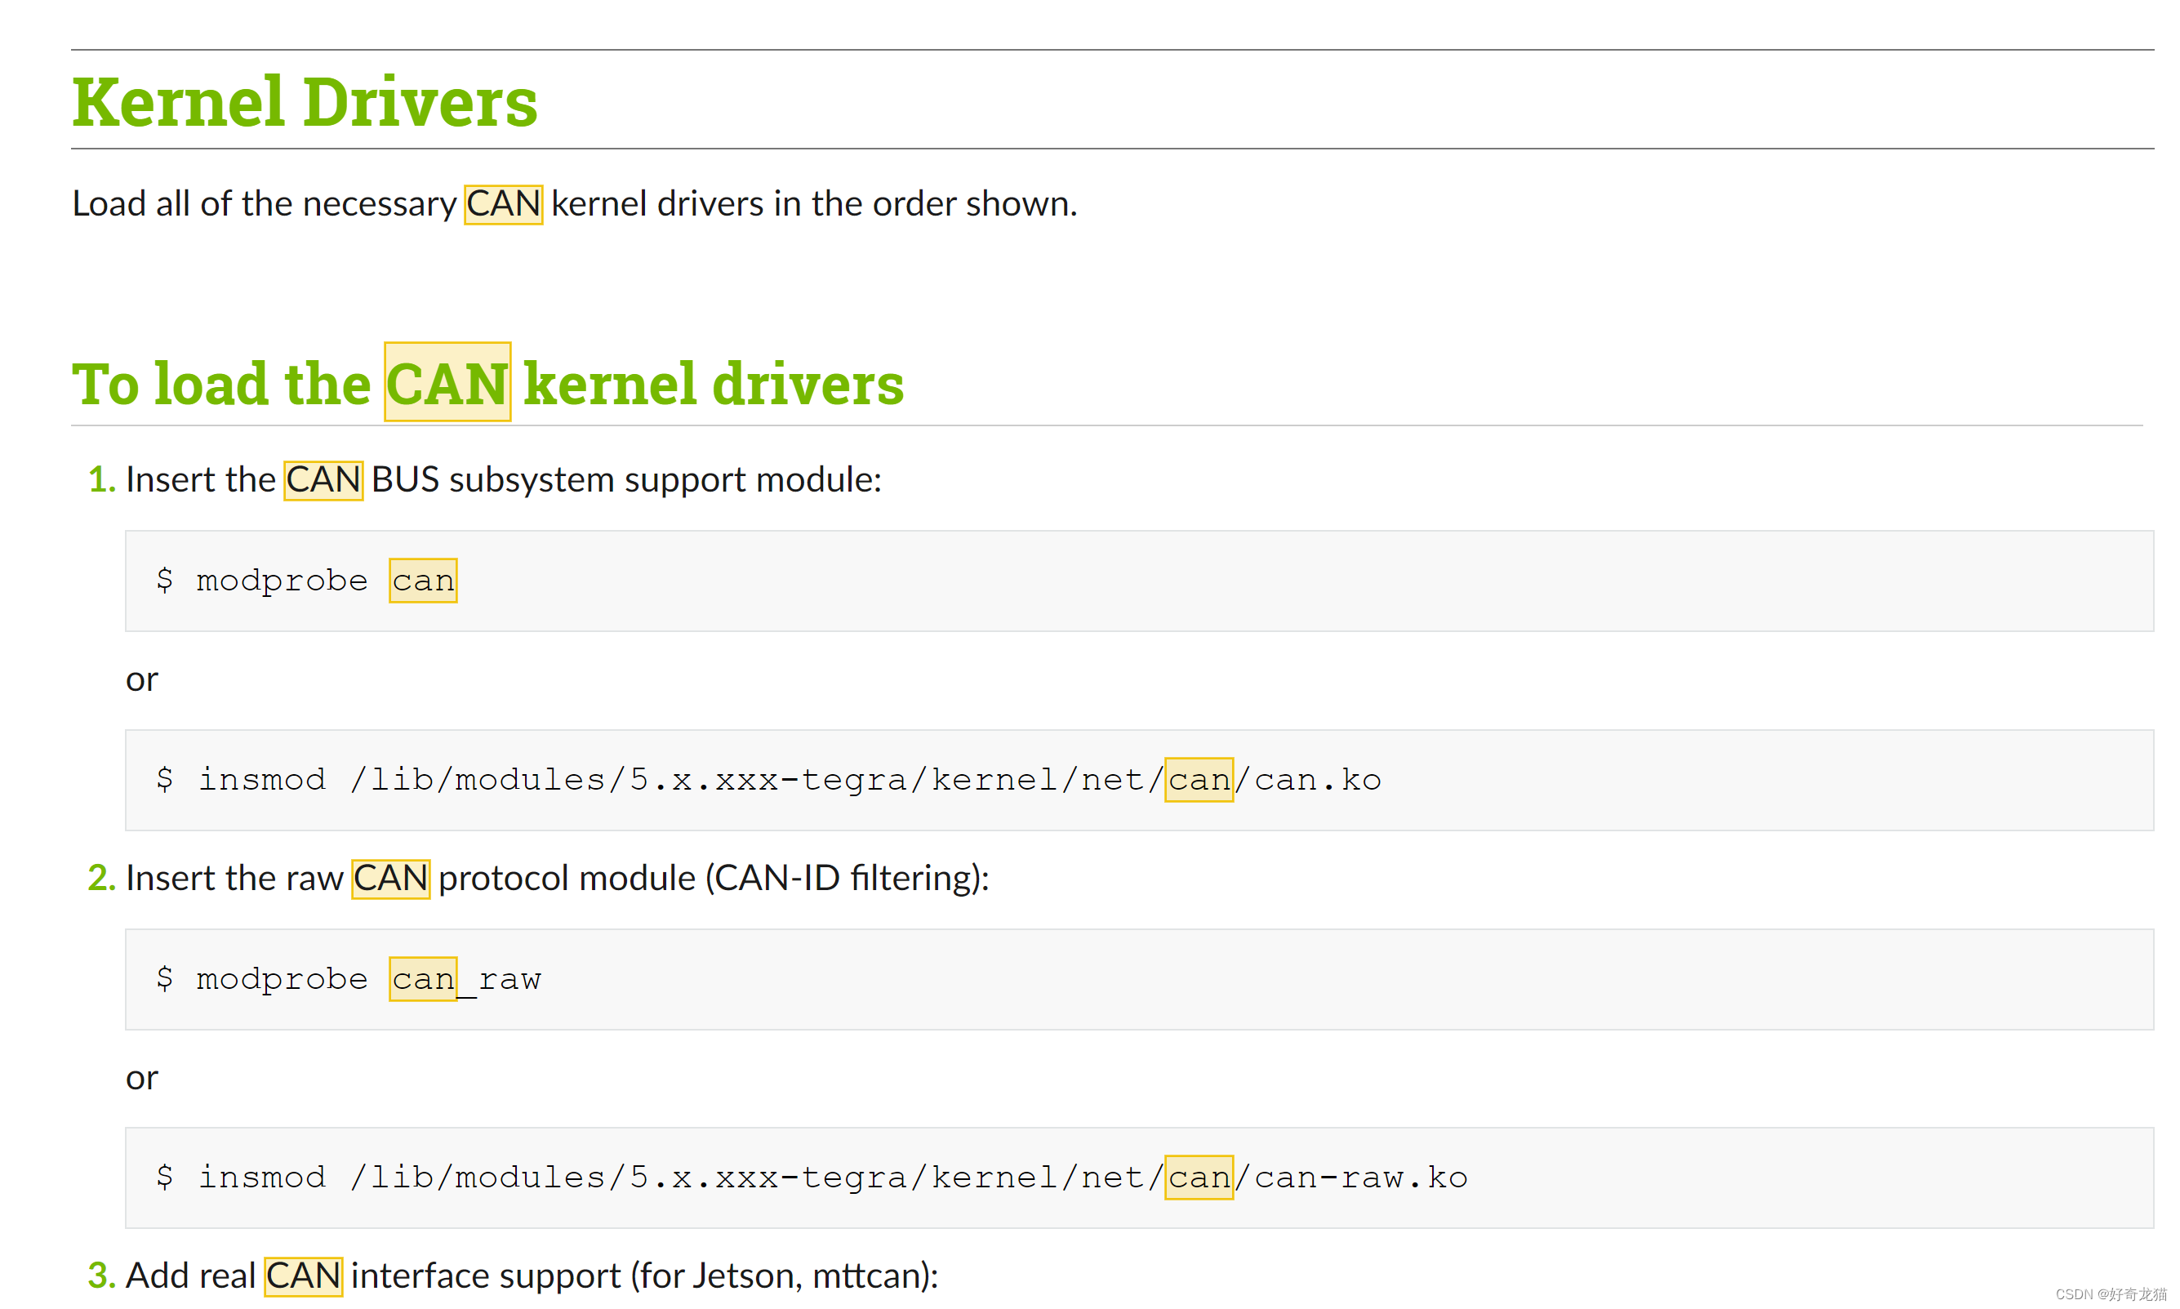Click highlighted CAN in the subheading
This screenshot has width=2180, height=1309.
447,383
